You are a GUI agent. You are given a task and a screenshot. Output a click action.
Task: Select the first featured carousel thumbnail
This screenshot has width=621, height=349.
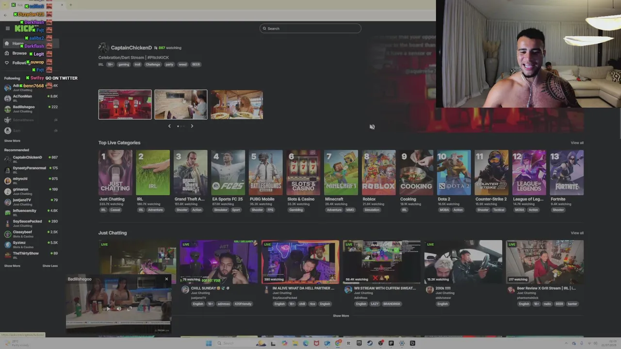pyautogui.click(x=125, y=104)
